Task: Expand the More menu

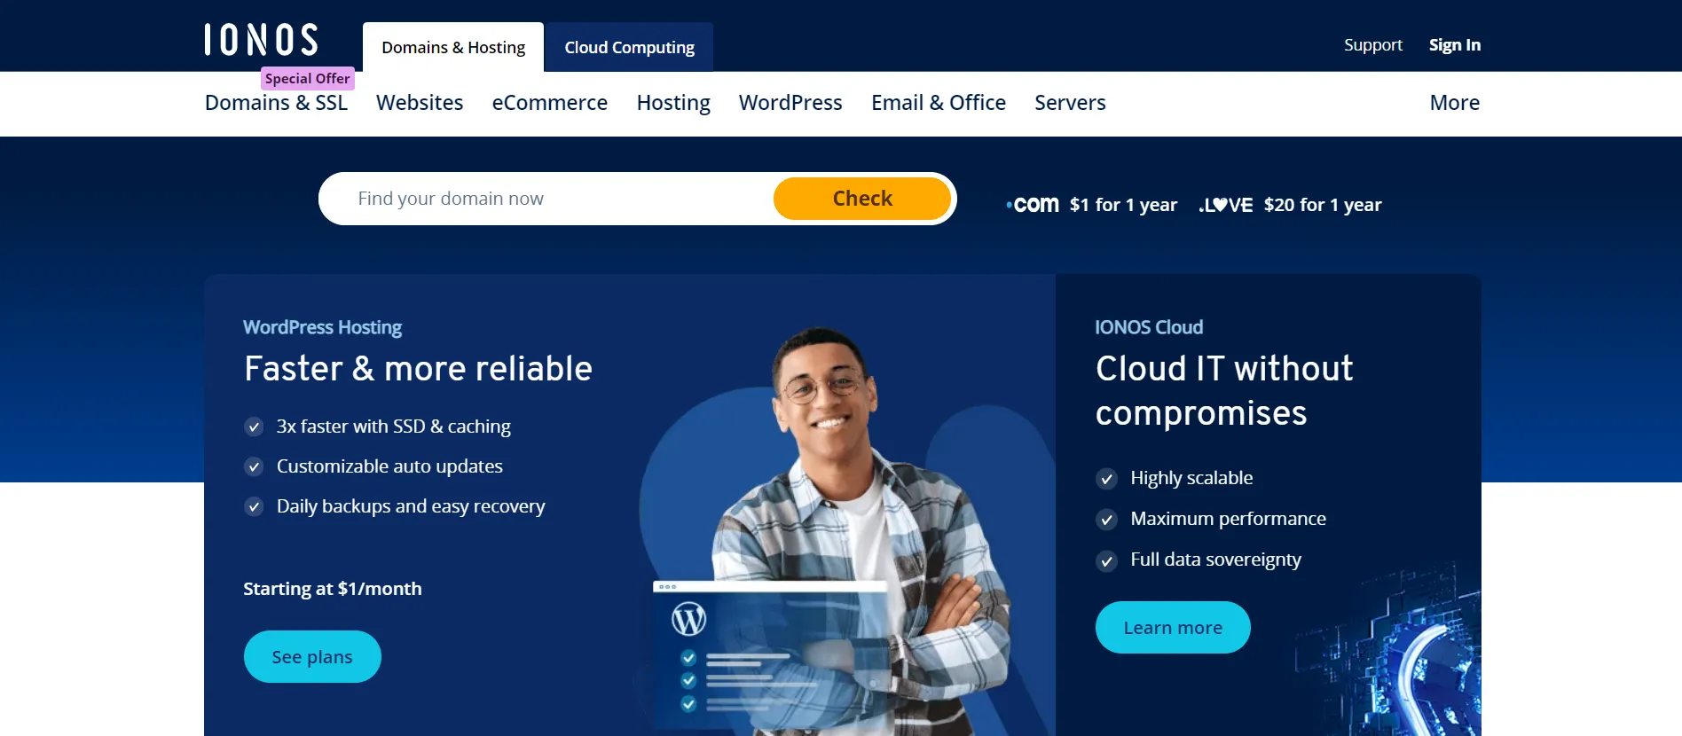Action: [x=1455, y=103]
